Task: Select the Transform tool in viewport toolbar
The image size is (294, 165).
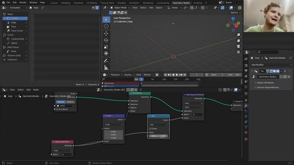Action: [x=106, y=54]
